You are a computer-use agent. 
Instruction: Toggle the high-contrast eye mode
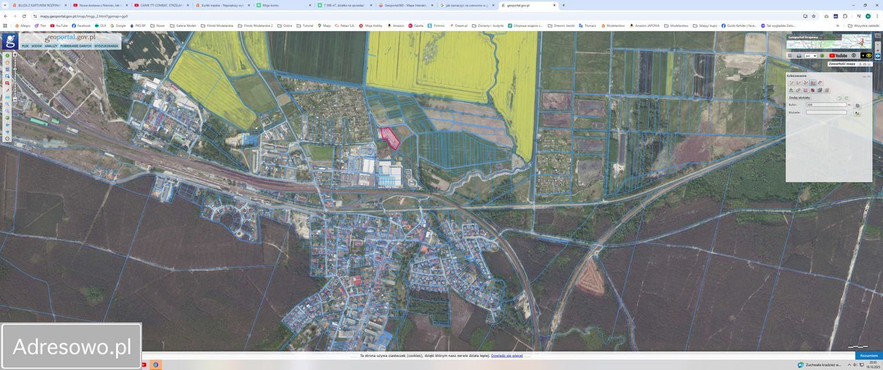coord(869,56)
